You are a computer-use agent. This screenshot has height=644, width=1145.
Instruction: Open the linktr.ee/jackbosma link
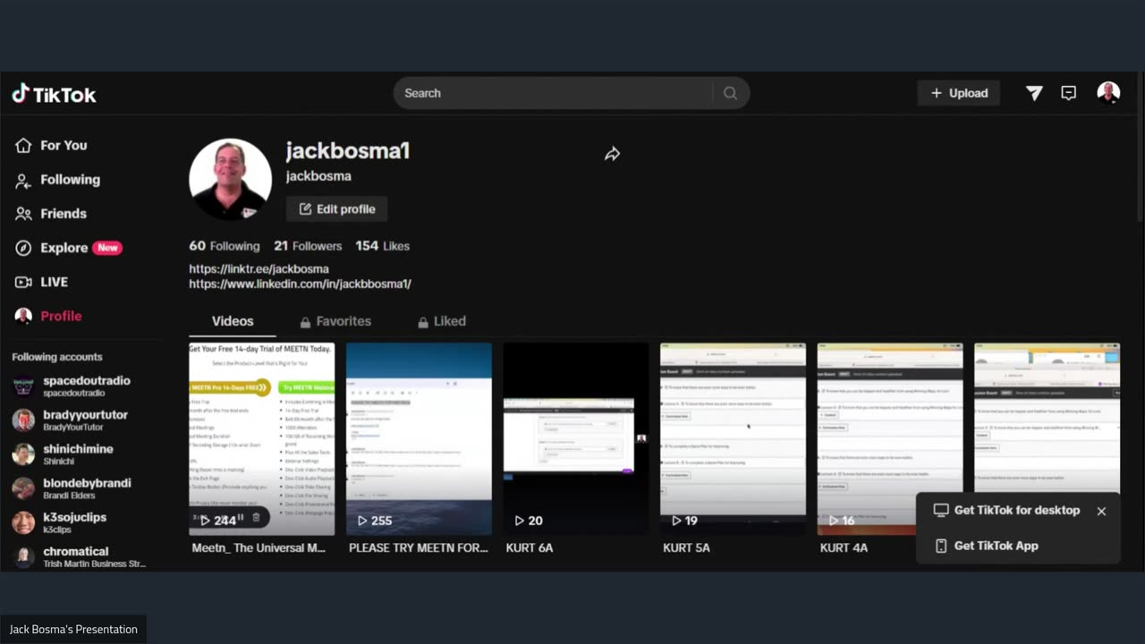click(x=259, y=268)
